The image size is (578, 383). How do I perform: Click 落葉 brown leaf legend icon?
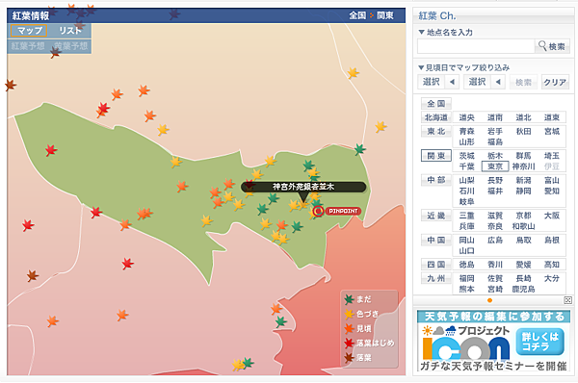349,357
